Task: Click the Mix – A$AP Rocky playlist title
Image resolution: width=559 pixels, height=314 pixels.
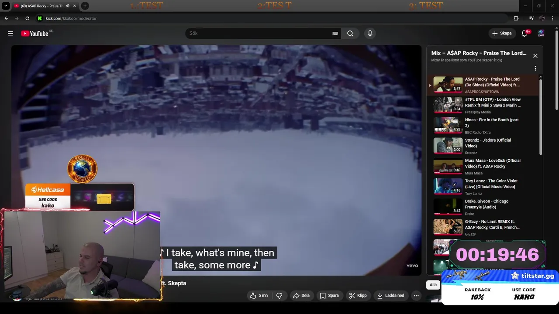Action: click(x=479, y=53)
